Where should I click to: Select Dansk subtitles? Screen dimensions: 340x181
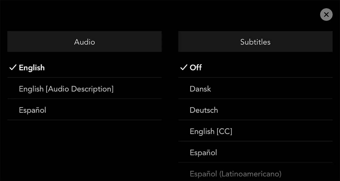(x=200, y=89)
